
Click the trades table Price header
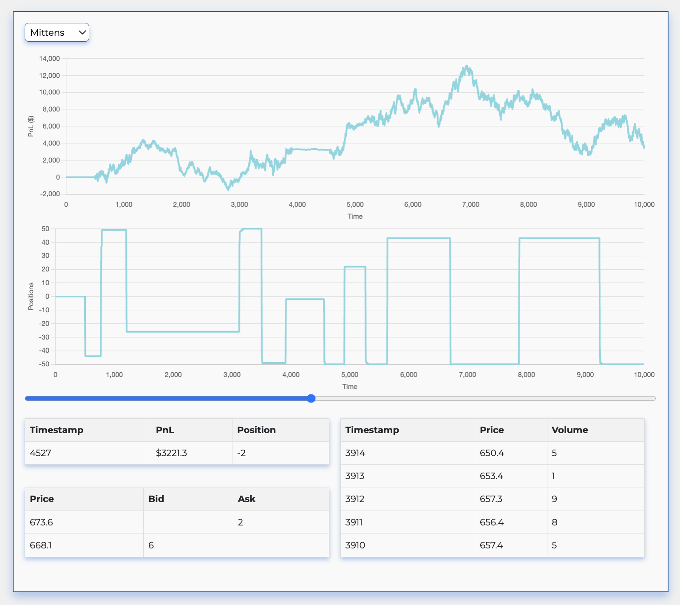click(x=511, y=430)
